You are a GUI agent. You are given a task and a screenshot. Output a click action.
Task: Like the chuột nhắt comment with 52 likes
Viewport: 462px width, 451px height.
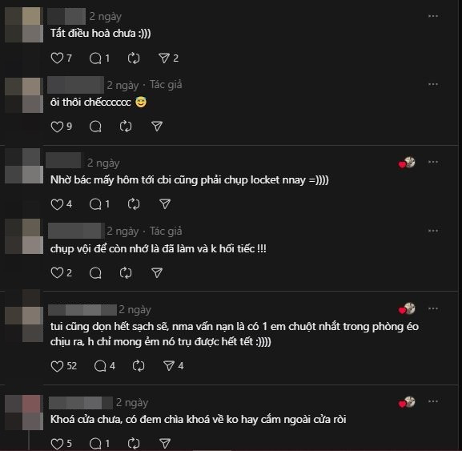[x=57, y=366]
